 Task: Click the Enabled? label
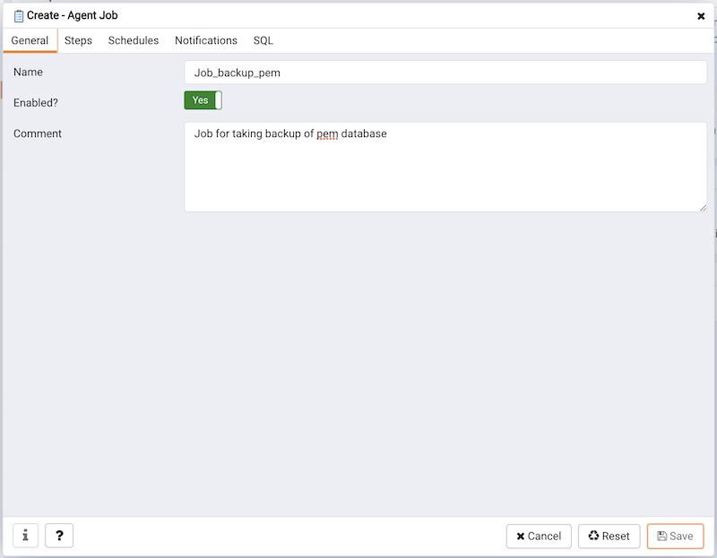tap(36, 103)
